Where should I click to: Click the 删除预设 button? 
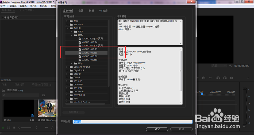(x=74, y=112)
